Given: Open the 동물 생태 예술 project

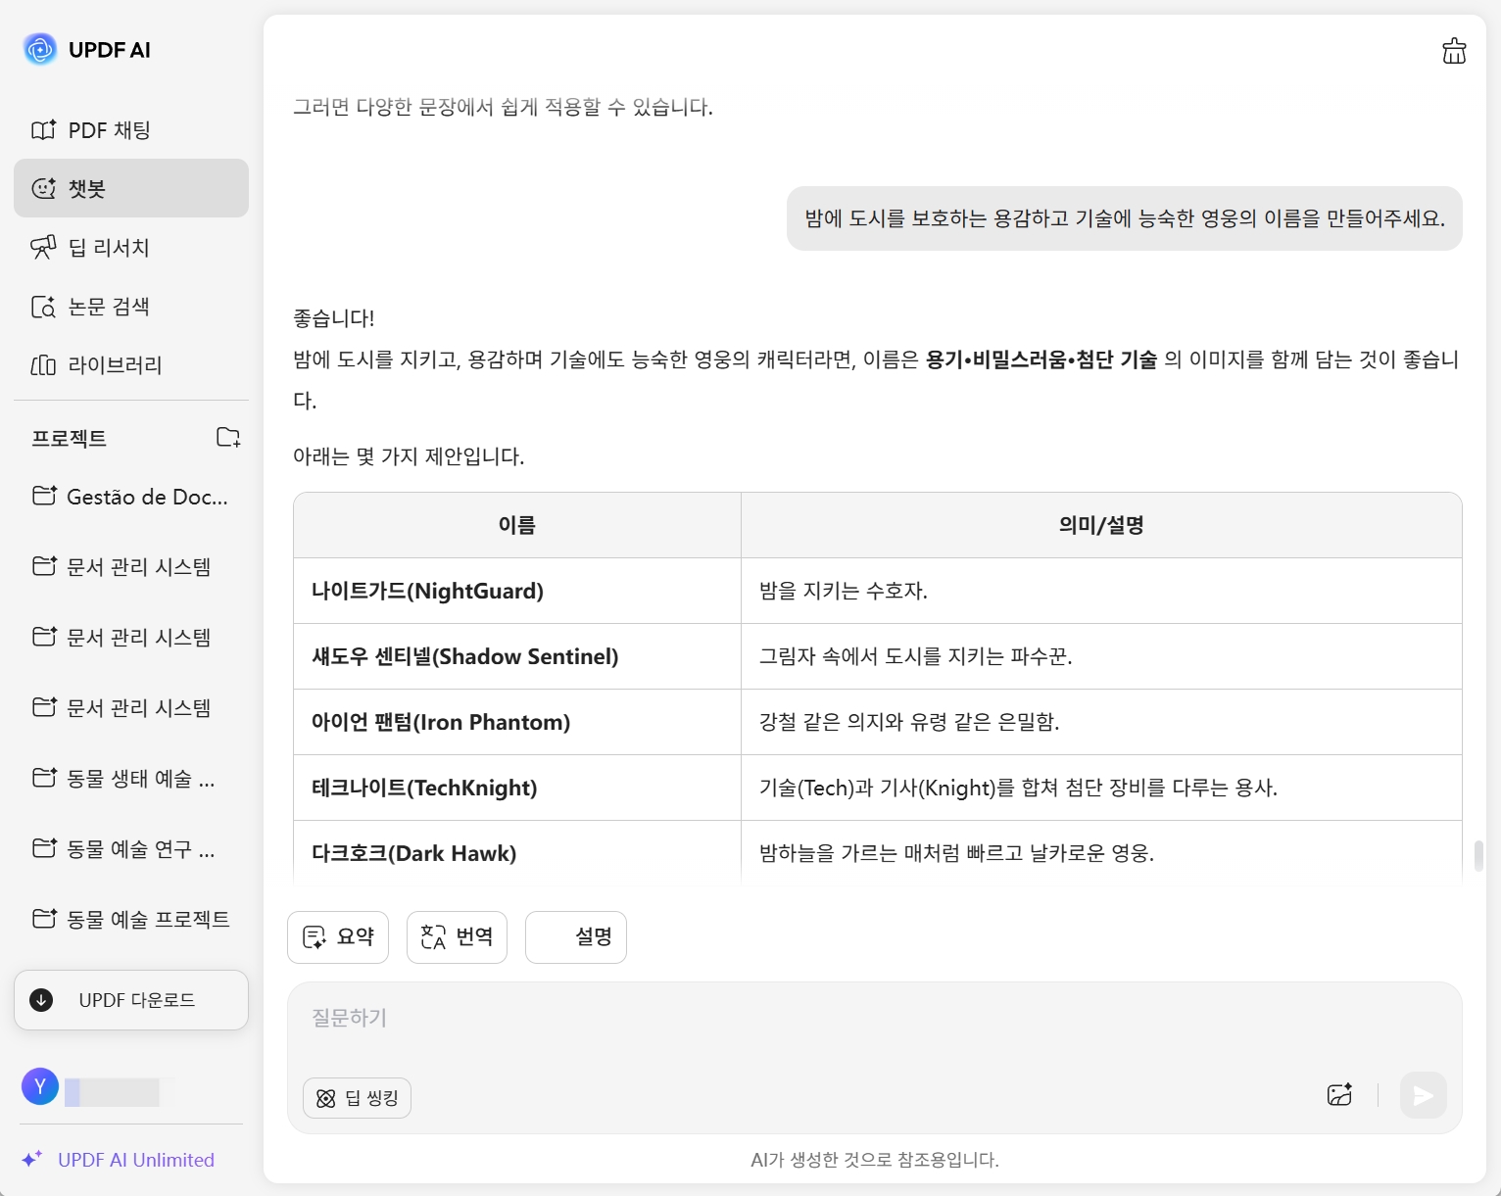Looking at the screenshot, I should pyautogui.click(x=131, y=779).
